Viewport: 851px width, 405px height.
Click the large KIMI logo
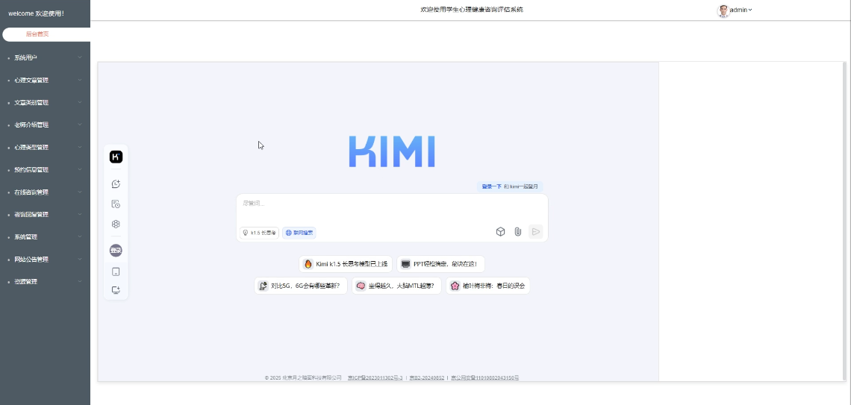coord(391,151)
